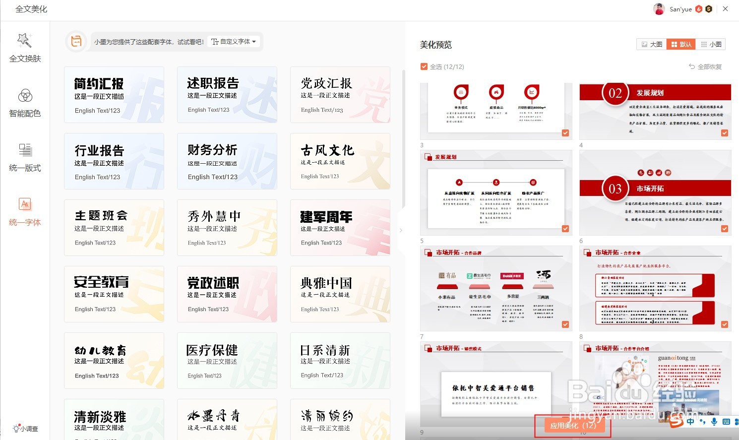Choose the 古风文化 font scheme
Screen dimensions: 739x440
click(x=340, y=161)
